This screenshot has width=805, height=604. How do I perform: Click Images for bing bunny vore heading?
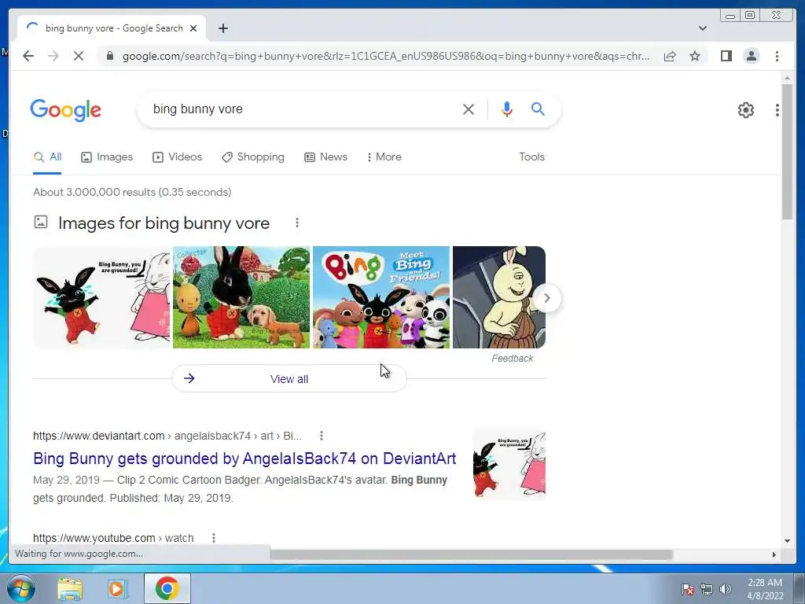pos(164,223)
